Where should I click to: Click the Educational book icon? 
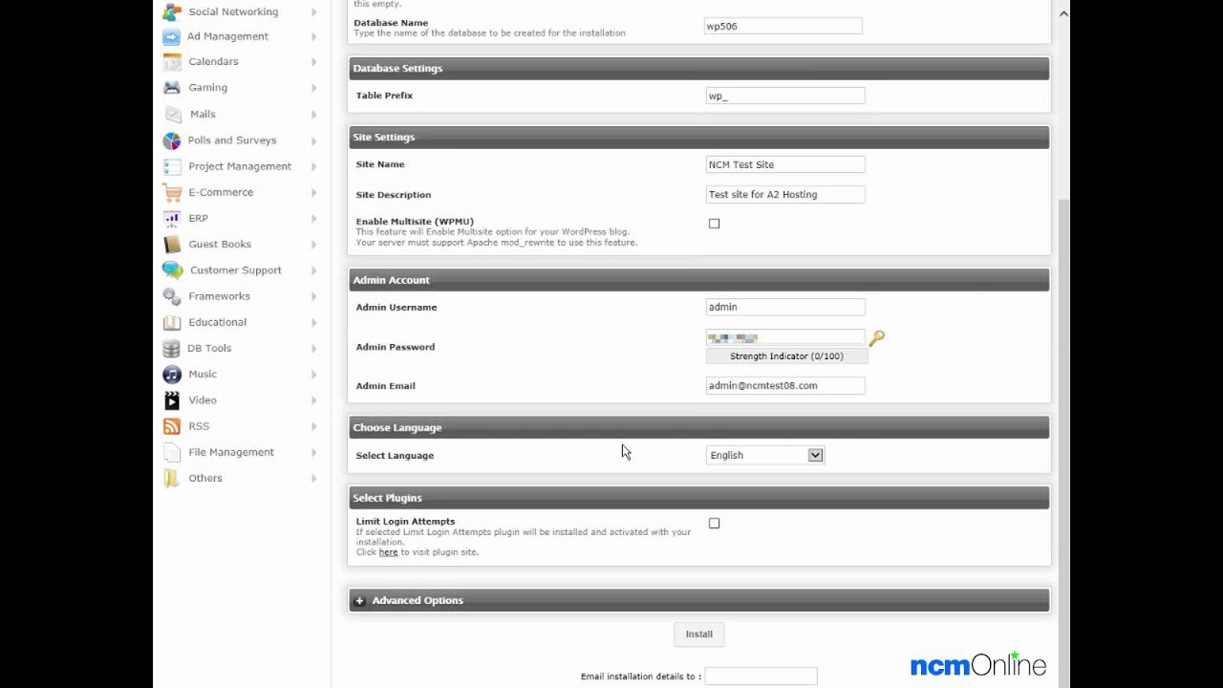coord(172,322)
